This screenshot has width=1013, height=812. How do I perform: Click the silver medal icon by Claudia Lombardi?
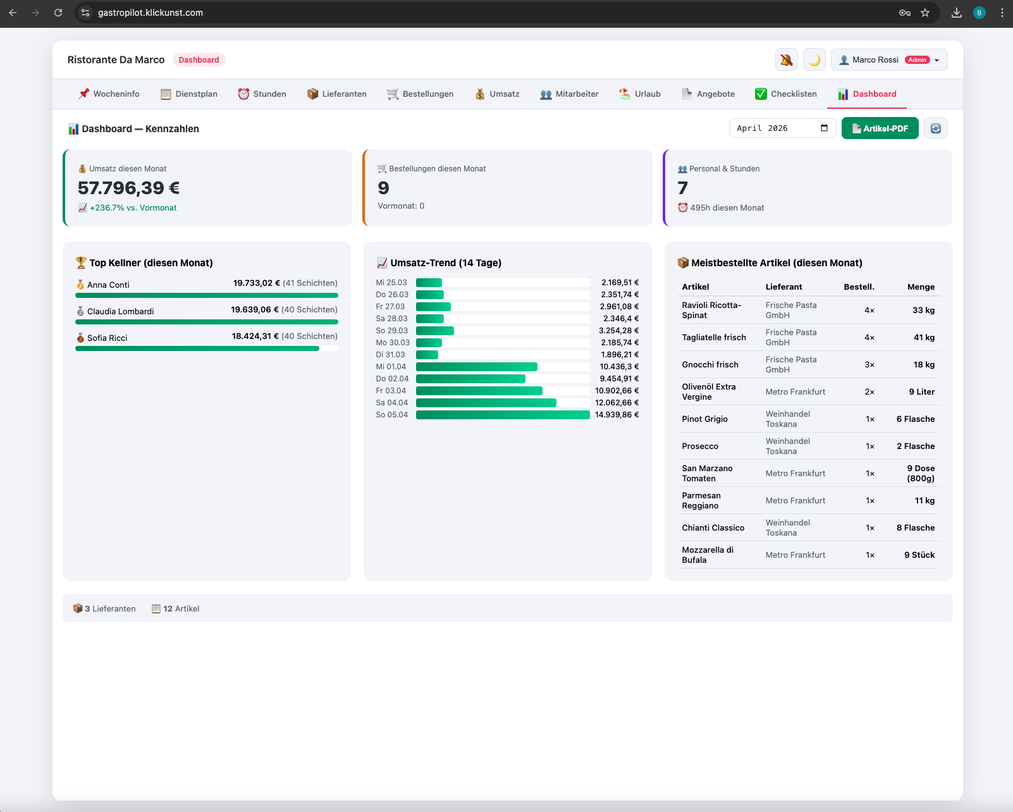click(x=80, y=311)
